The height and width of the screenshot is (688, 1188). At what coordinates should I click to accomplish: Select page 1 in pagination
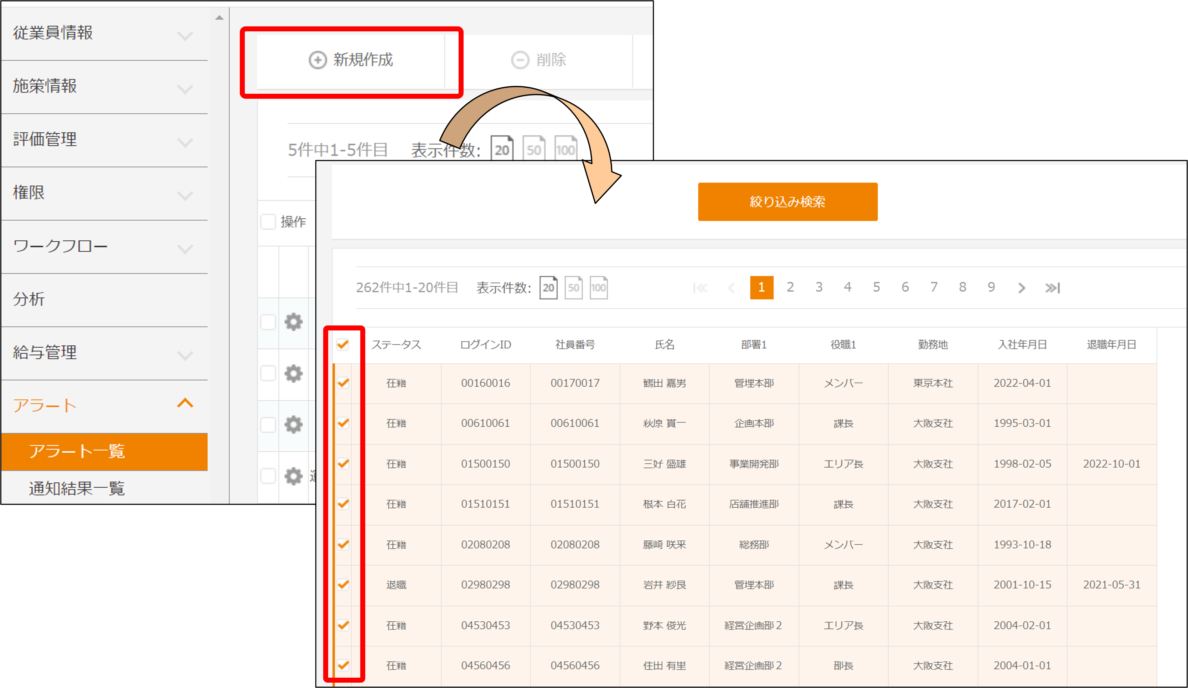761,287
